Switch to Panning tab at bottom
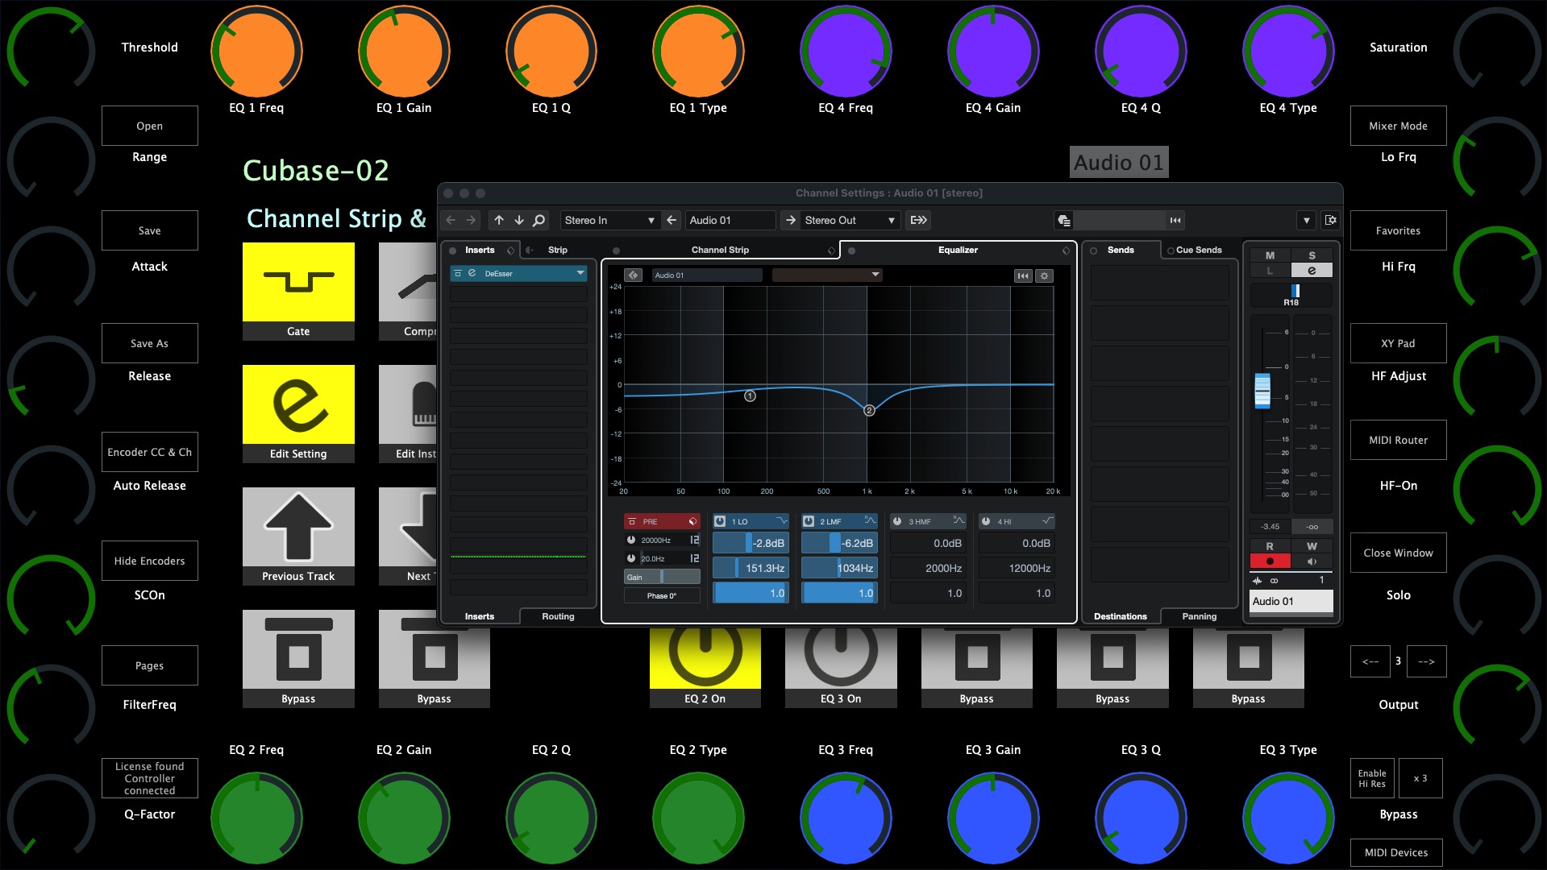 pos(1199,616)
